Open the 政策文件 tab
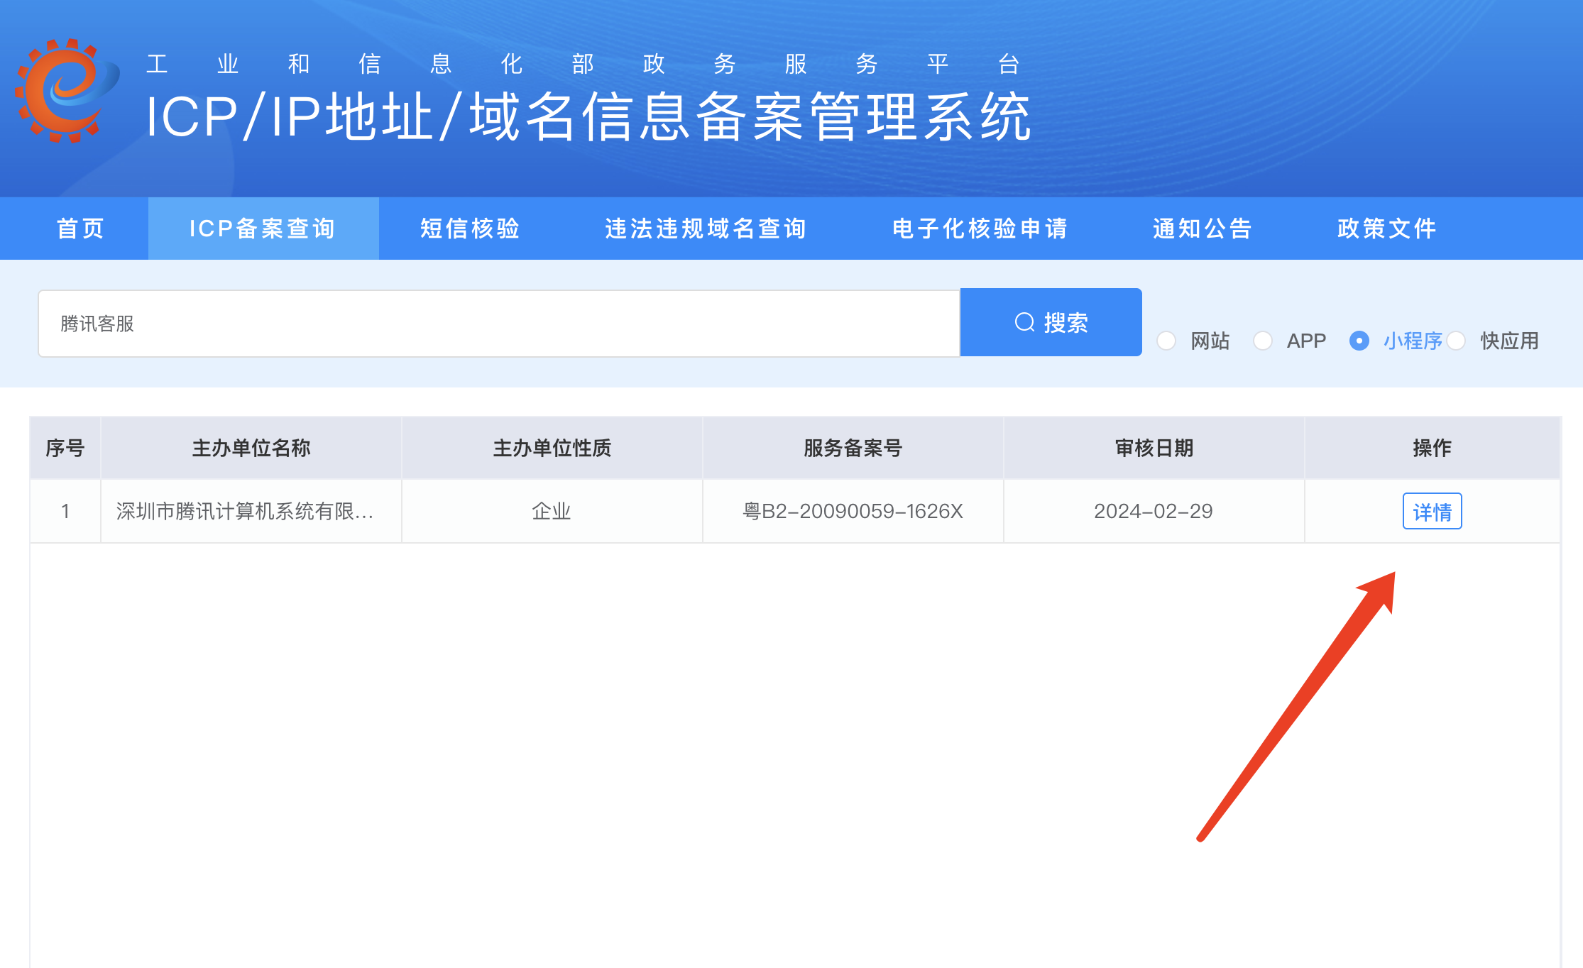 tap(1386, 229)
